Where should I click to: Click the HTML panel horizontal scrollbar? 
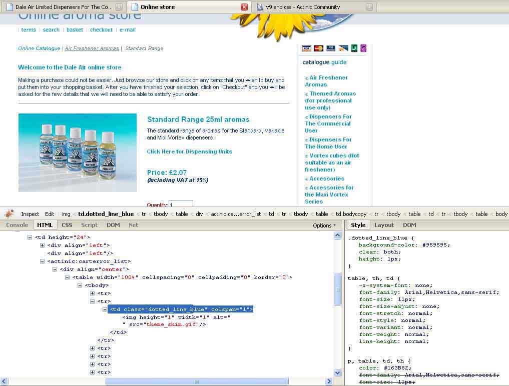tap(196, 381)
